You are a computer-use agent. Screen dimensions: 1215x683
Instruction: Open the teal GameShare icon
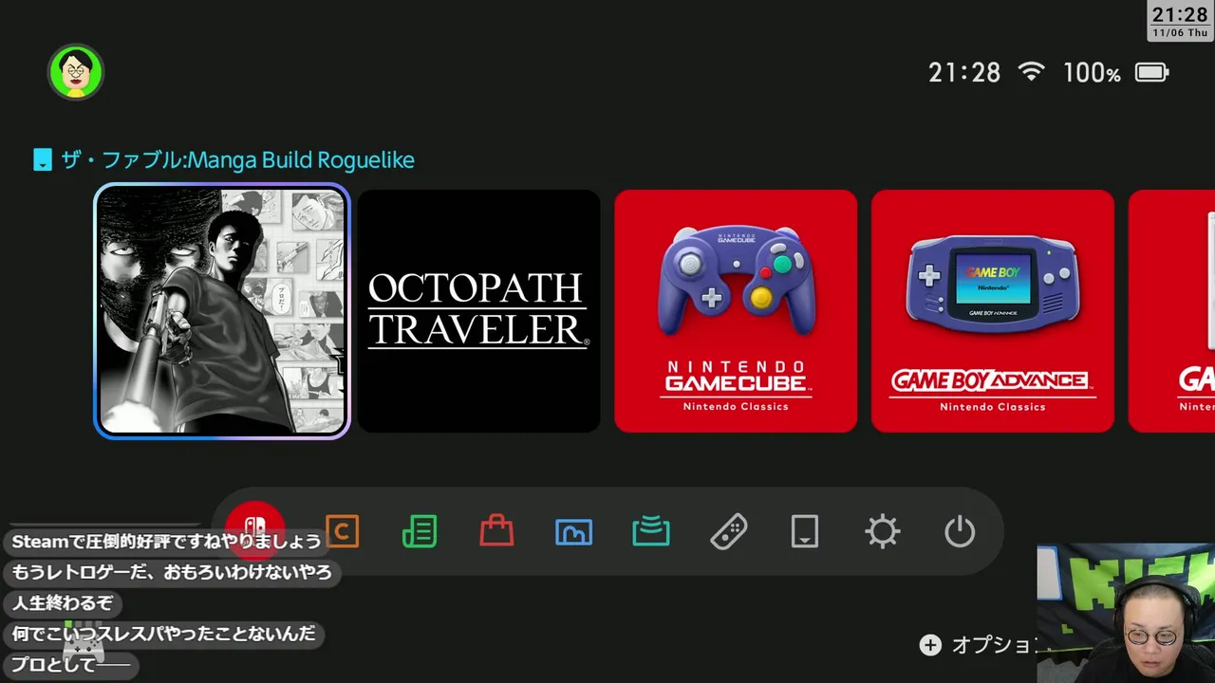(651, 532)
